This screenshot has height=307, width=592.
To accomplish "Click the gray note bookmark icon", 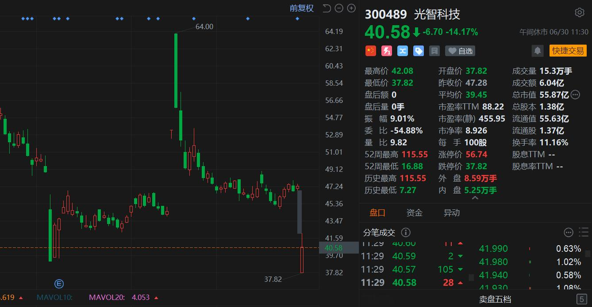I will pyautogui.click(x=434, y=51).
